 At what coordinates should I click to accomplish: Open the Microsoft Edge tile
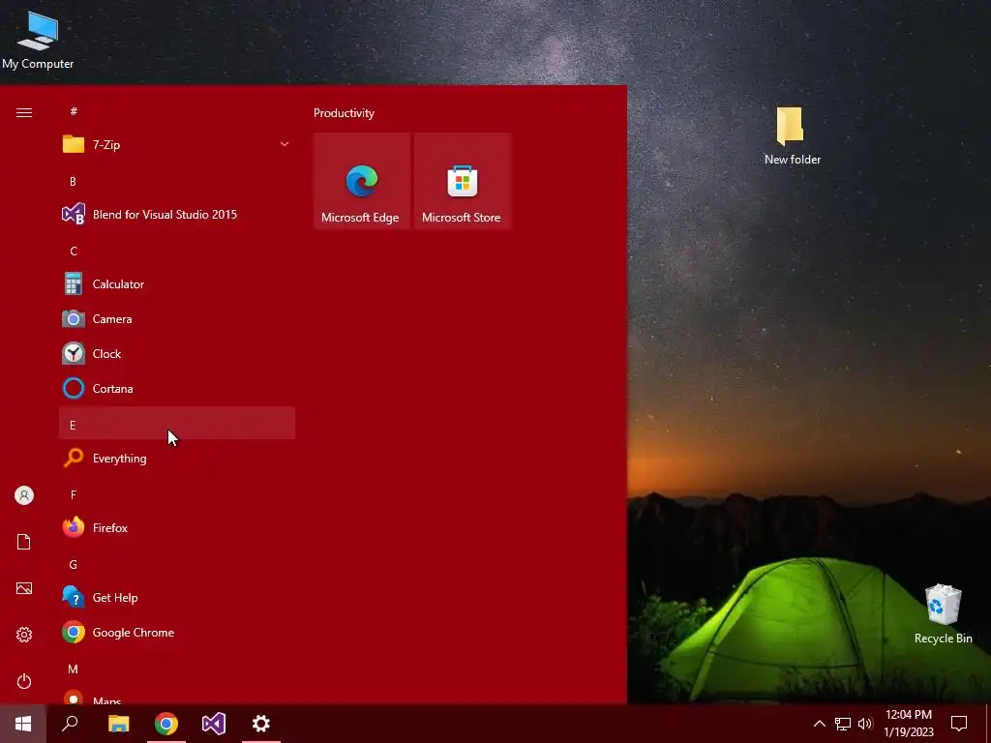(x=362, y=181)
